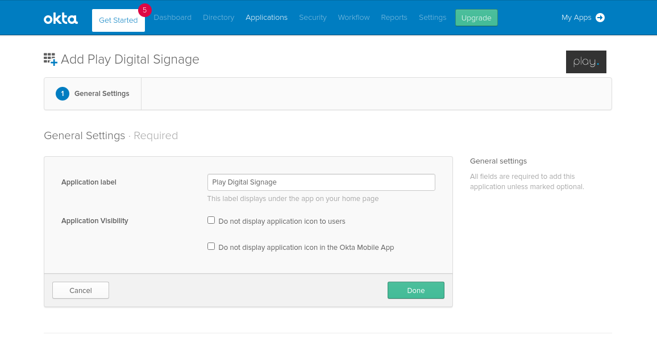Go to the Settings menu

433,18
